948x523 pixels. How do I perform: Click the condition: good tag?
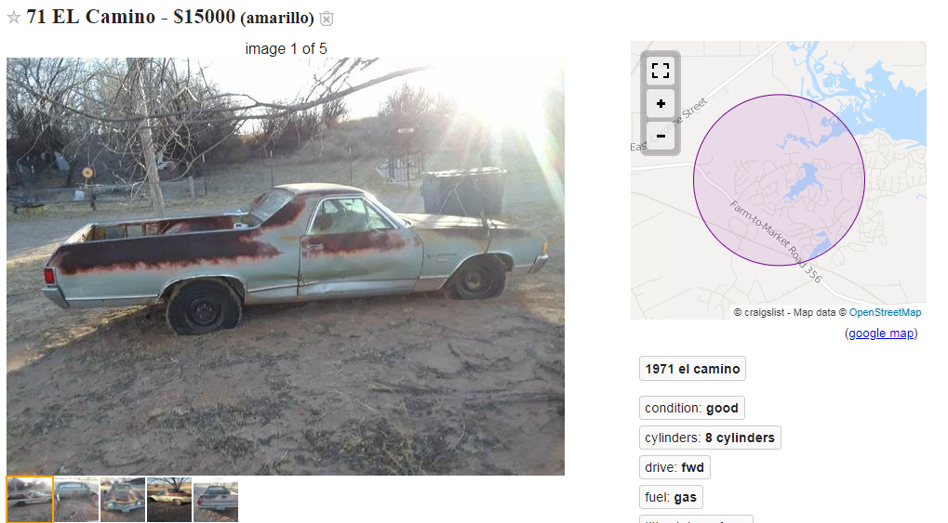[x=691, y=408]
